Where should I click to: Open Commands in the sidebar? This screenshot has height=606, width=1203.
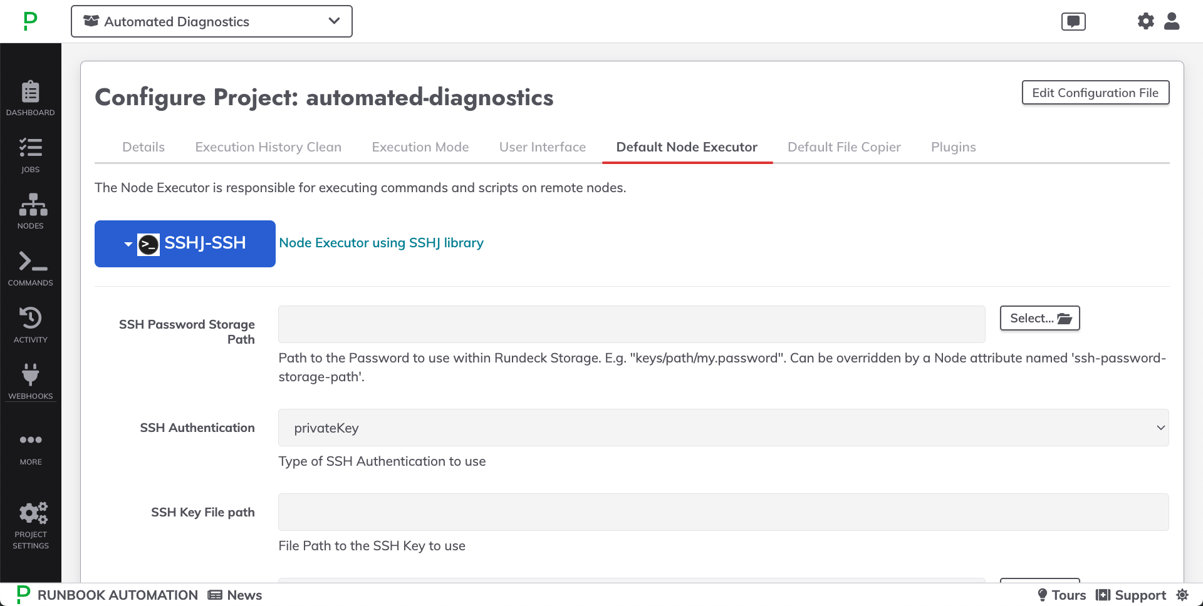point(31,269)
